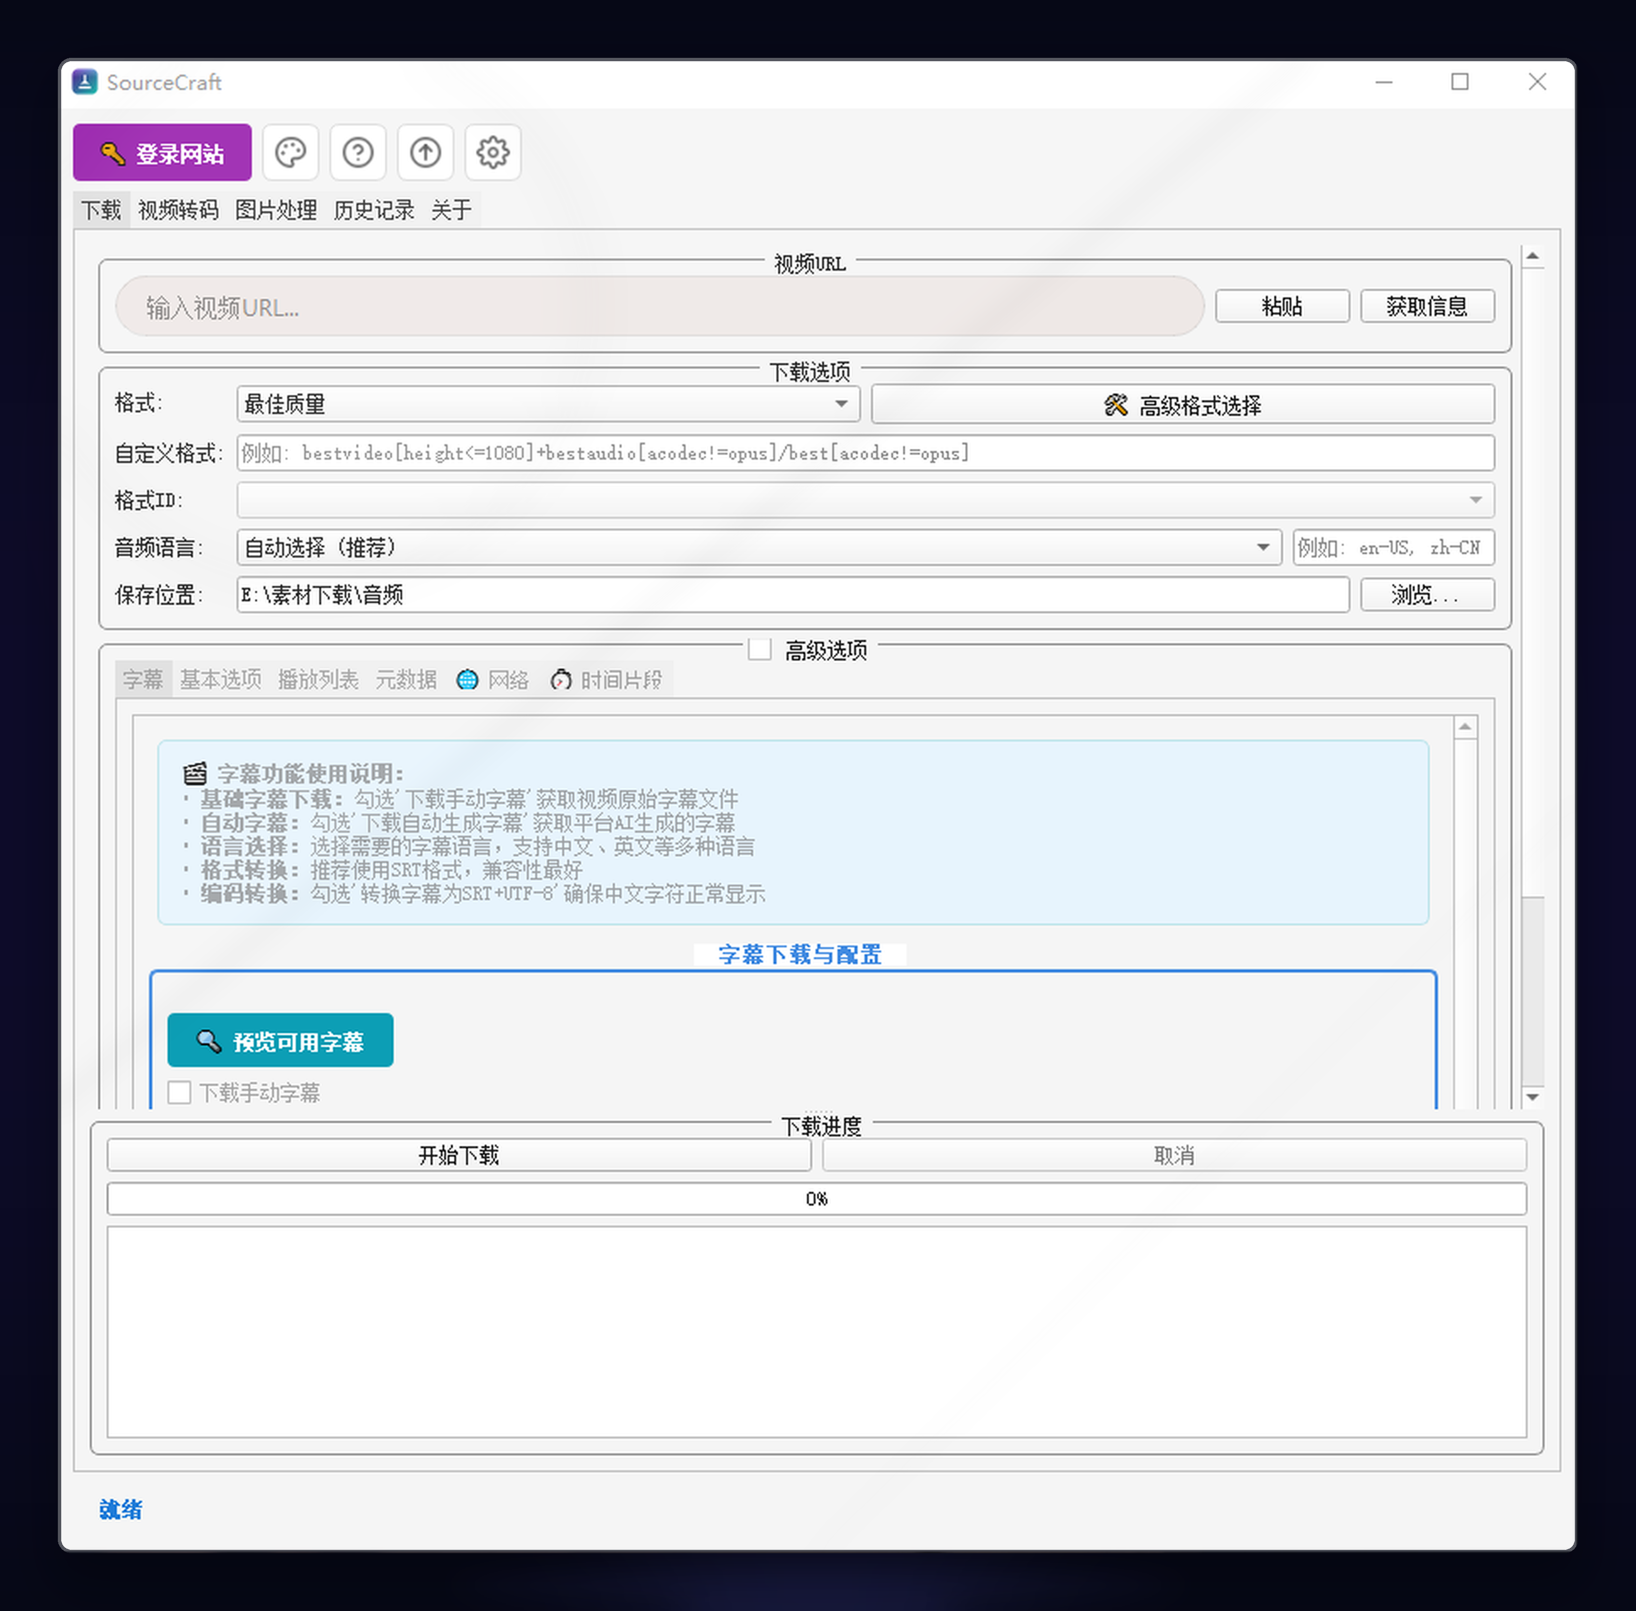Screen dimensions: 1636x1611
Task: Toggle the 高级选项 checkbox
Action: (x=759, y=650)
